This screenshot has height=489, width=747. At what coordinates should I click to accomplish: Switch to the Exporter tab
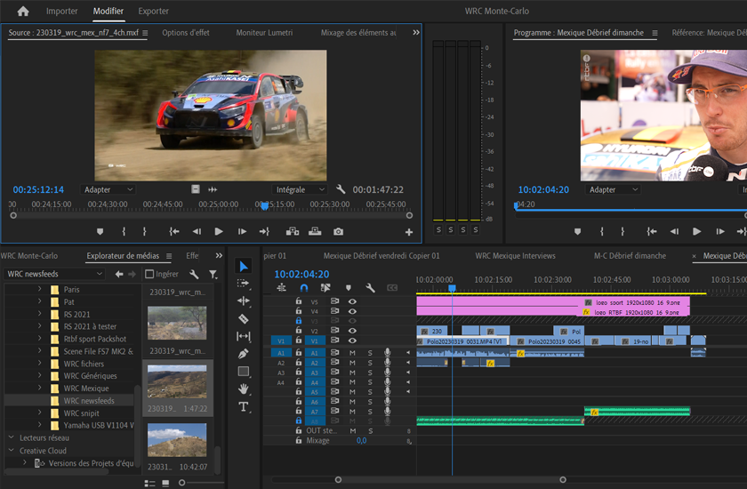pos(153,11)
